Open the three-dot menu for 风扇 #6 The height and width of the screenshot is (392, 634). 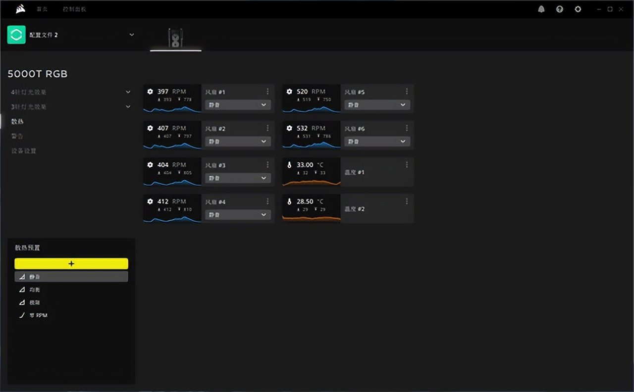[407, 128]
